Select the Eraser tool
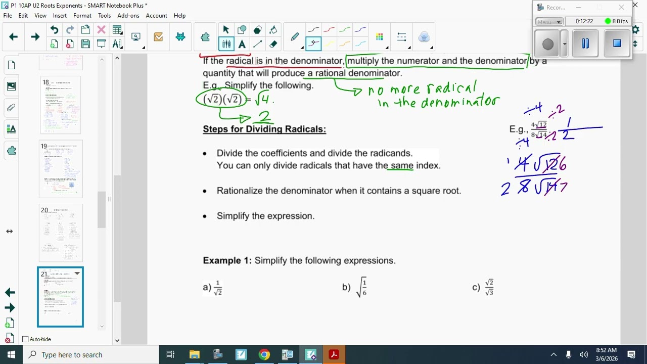 pos(273,44)
